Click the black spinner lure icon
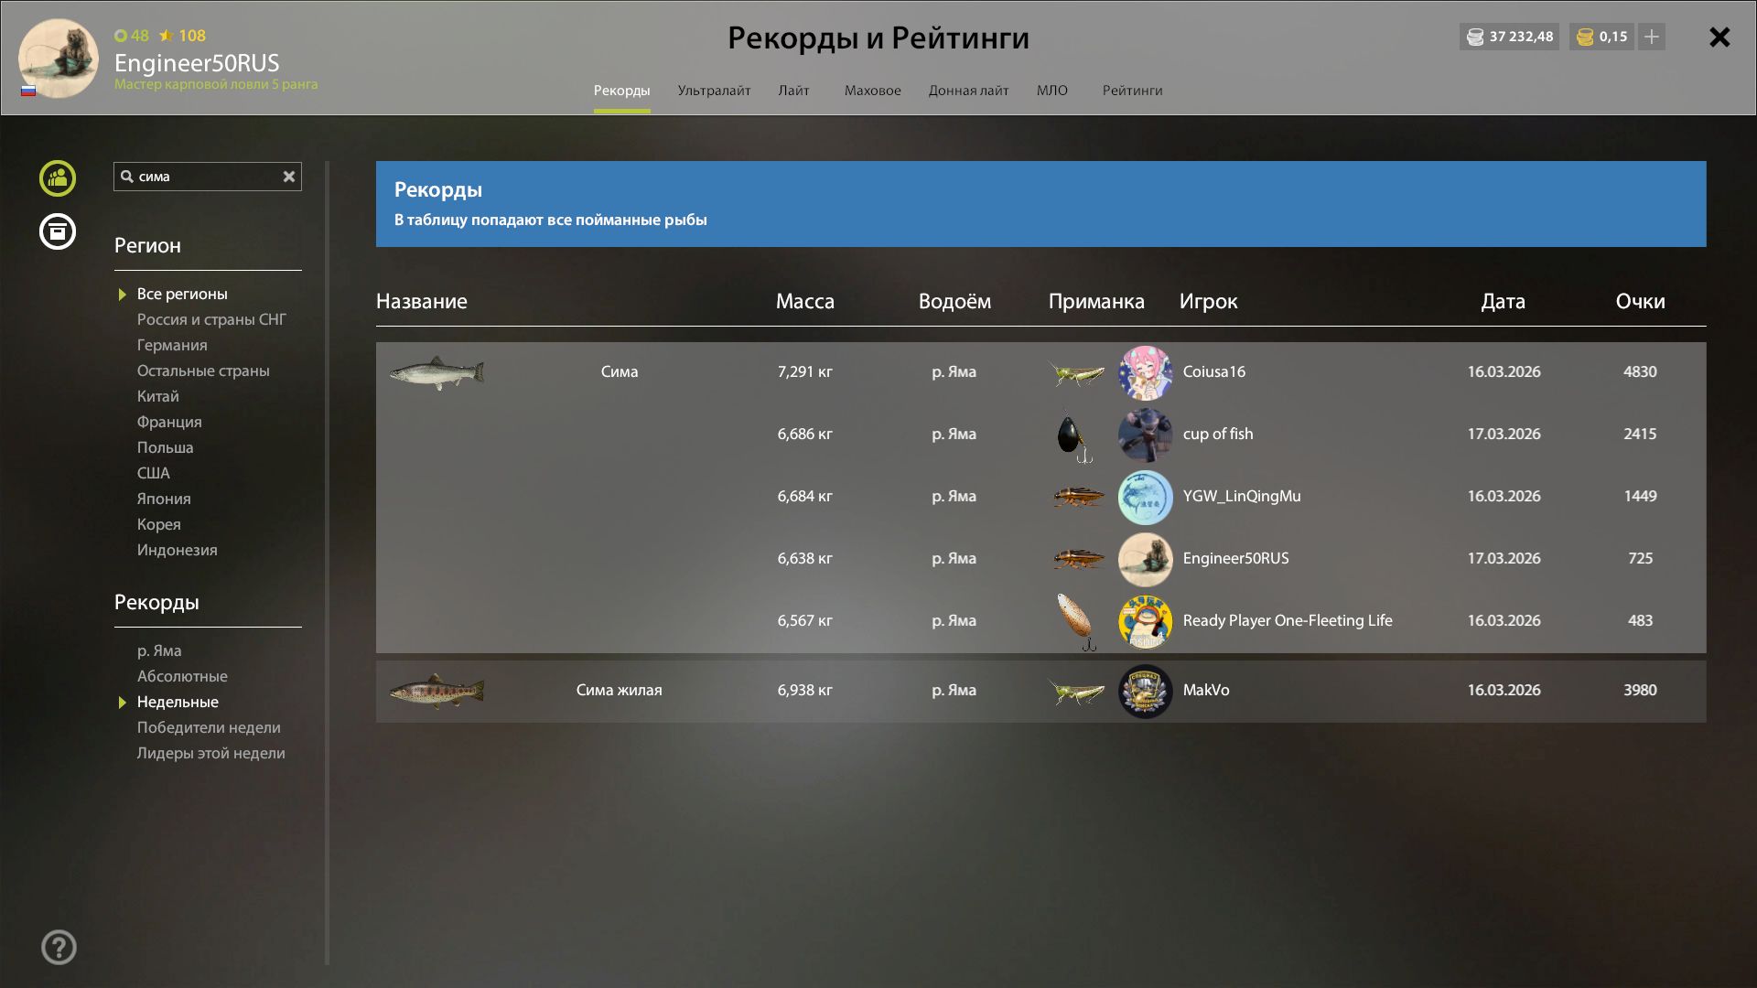 tap(1073, 436)
